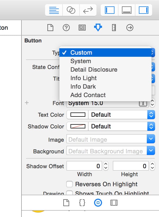Toggle the Navigator panel
Screen dimensions: 159x217
tap(109, 10)
